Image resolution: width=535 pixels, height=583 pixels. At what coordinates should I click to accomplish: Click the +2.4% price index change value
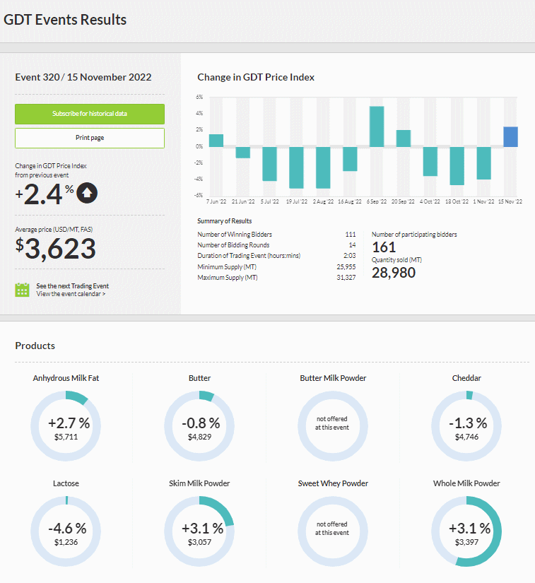click(x=45, y=194)
